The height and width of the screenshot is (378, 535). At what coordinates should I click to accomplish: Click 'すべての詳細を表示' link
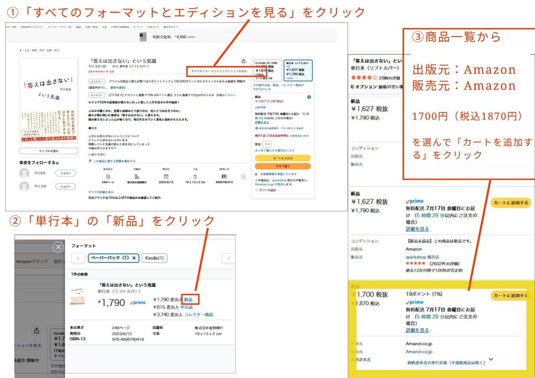tap(101, 192)
